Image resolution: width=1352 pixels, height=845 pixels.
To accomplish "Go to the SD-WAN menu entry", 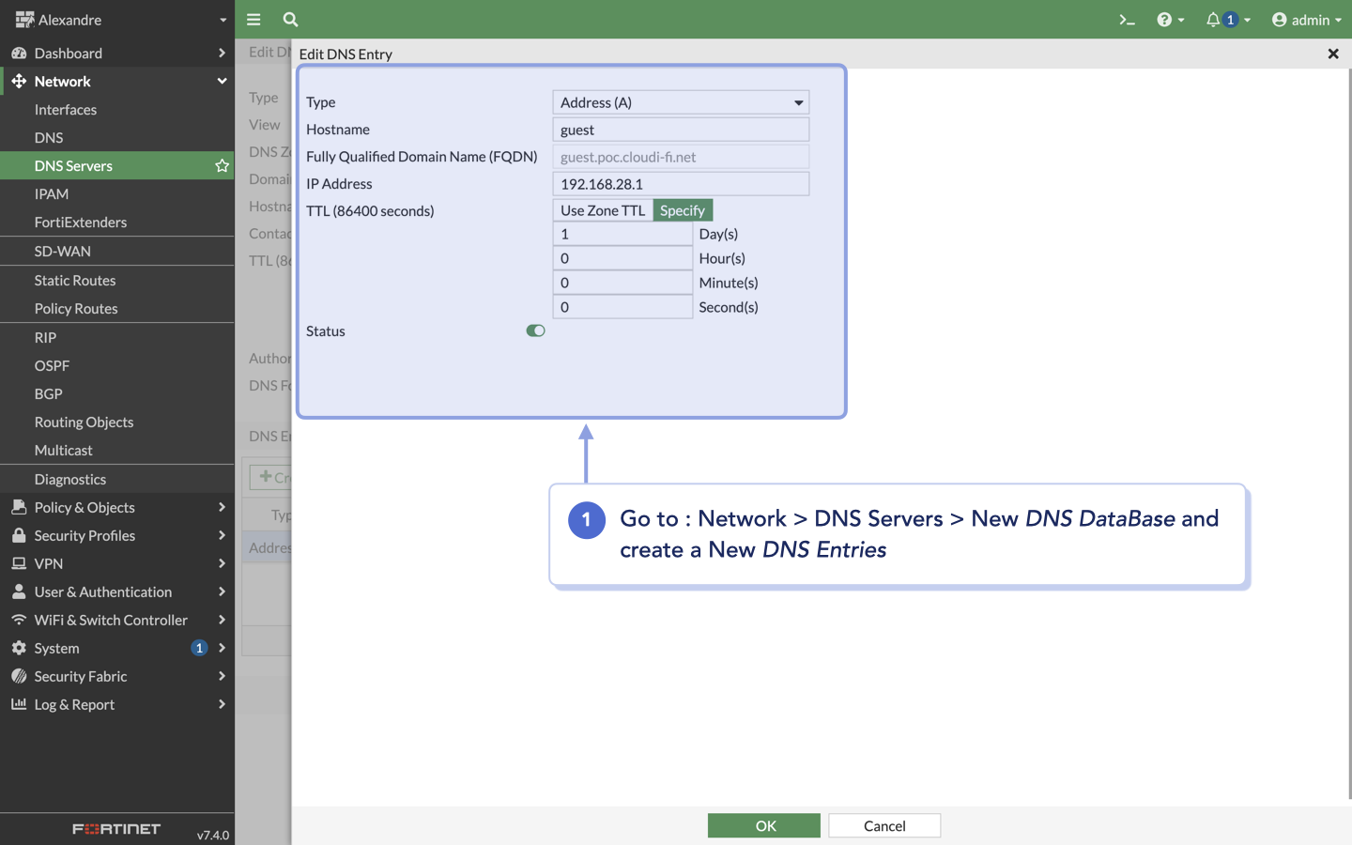I will coord(63,251).
